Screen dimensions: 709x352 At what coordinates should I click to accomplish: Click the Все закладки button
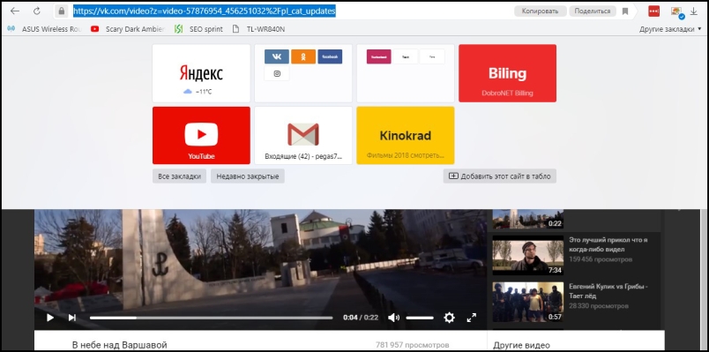point(180,176)
